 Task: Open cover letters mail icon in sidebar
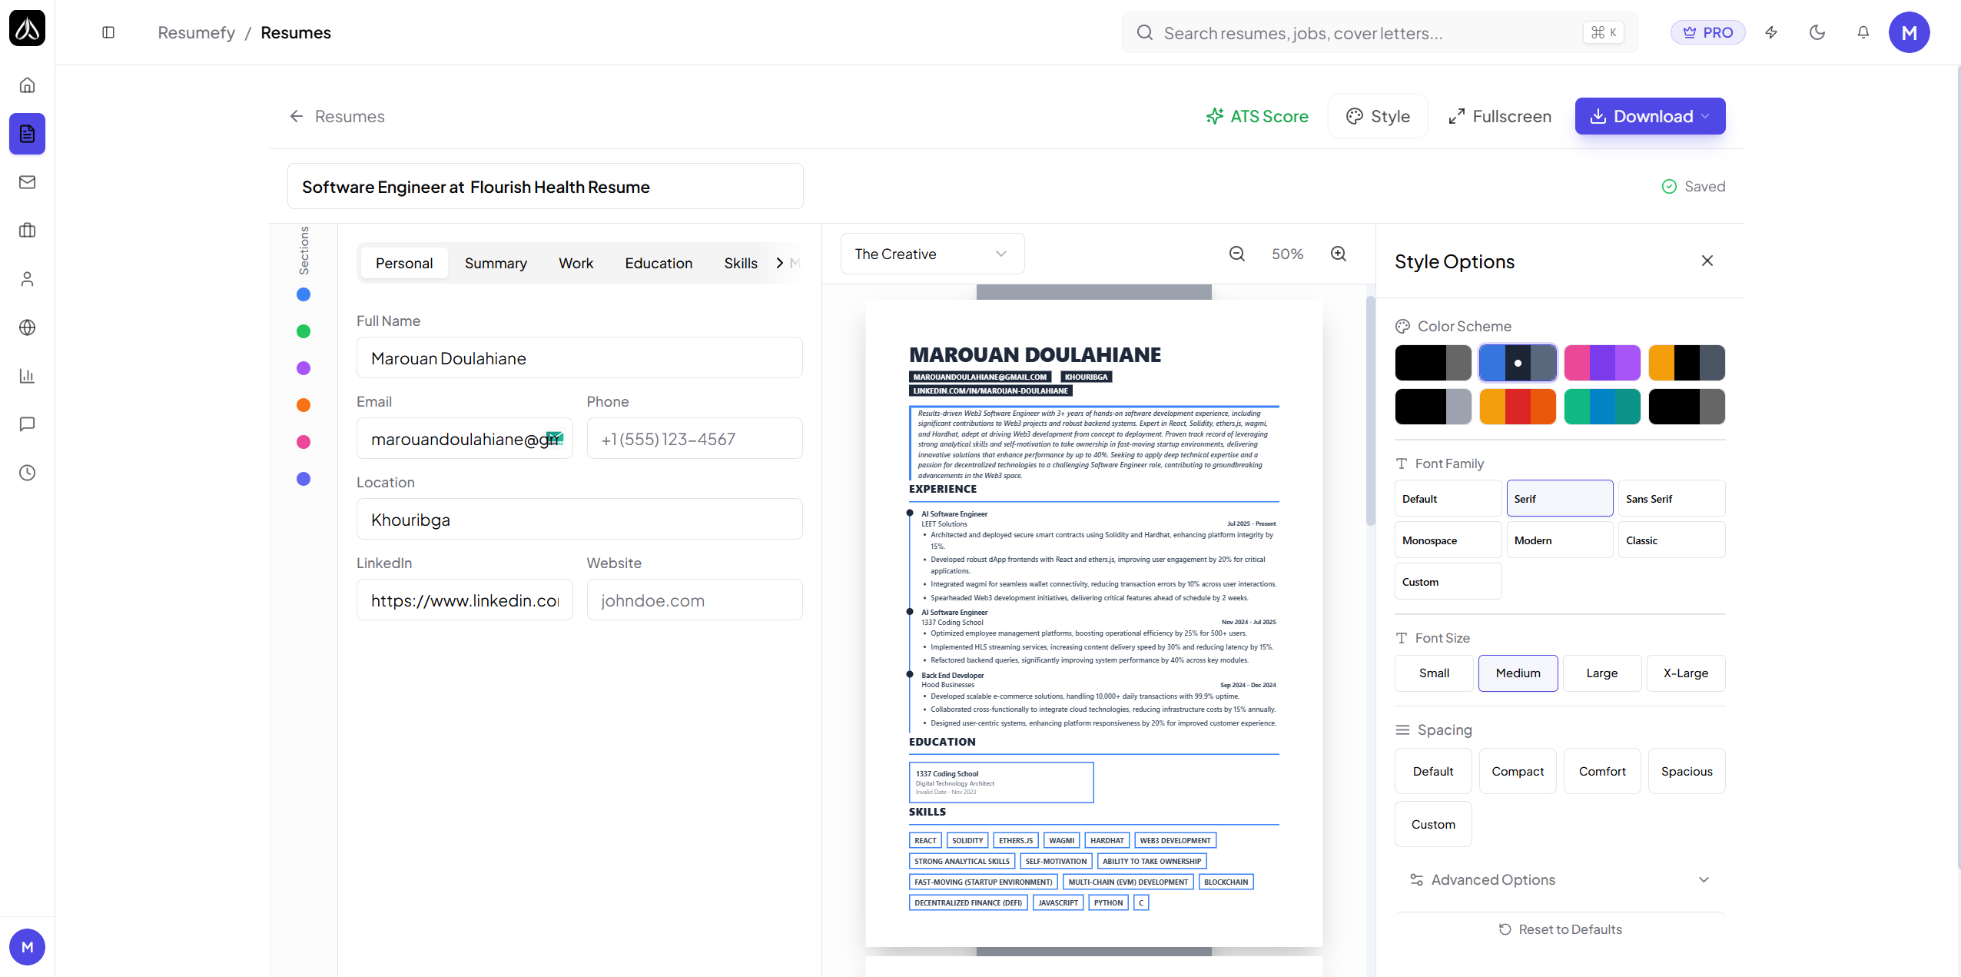point(27,182)
